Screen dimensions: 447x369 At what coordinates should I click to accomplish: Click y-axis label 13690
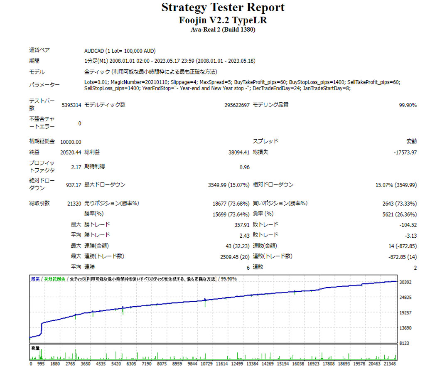[405, 328]
